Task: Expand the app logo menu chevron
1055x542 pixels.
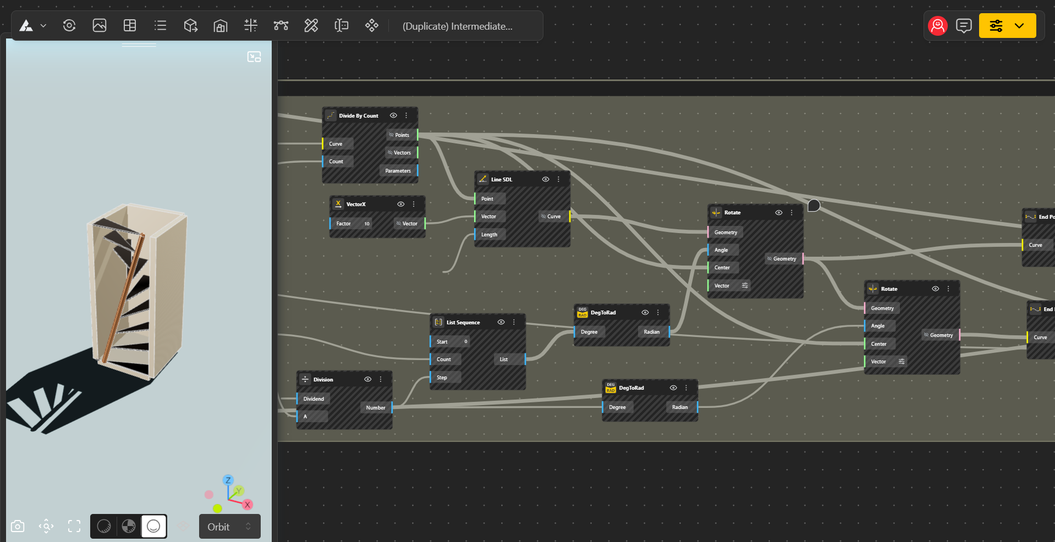Action: point(43,26)
